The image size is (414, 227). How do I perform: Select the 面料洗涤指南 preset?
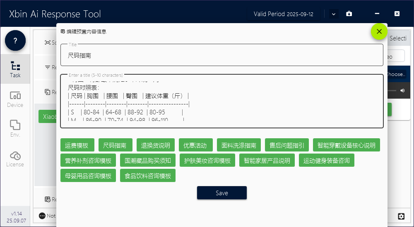[x=239, y=145]
